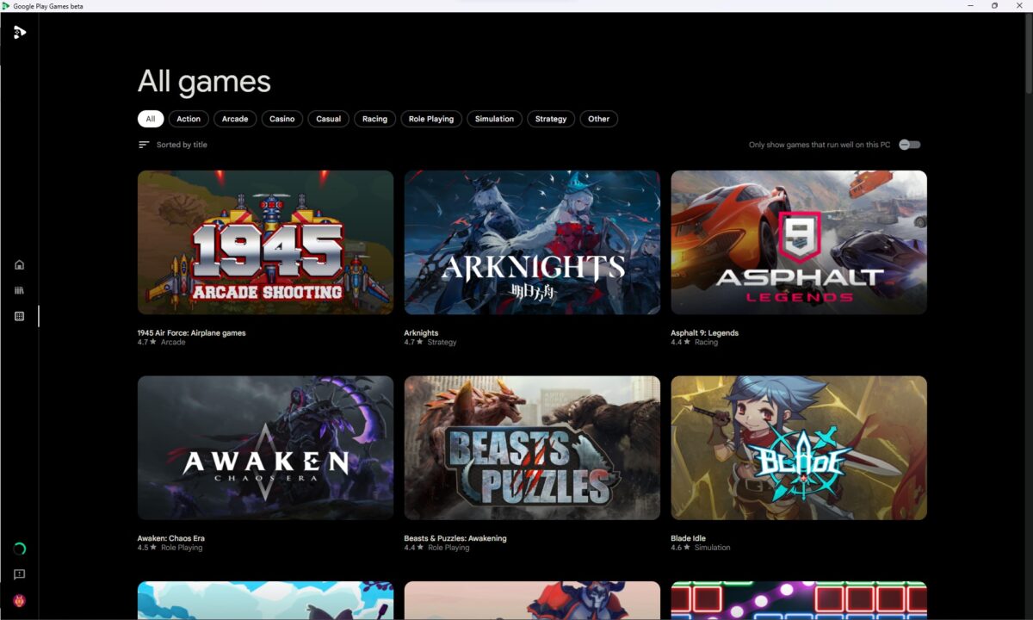The height and width of the screenshot is (620, 1033).
Task: Toggle Only show games that run well
Action: 910,145
